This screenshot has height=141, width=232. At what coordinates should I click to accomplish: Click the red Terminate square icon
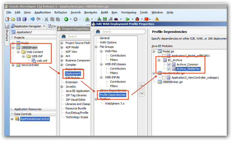(x=146, y=19)
